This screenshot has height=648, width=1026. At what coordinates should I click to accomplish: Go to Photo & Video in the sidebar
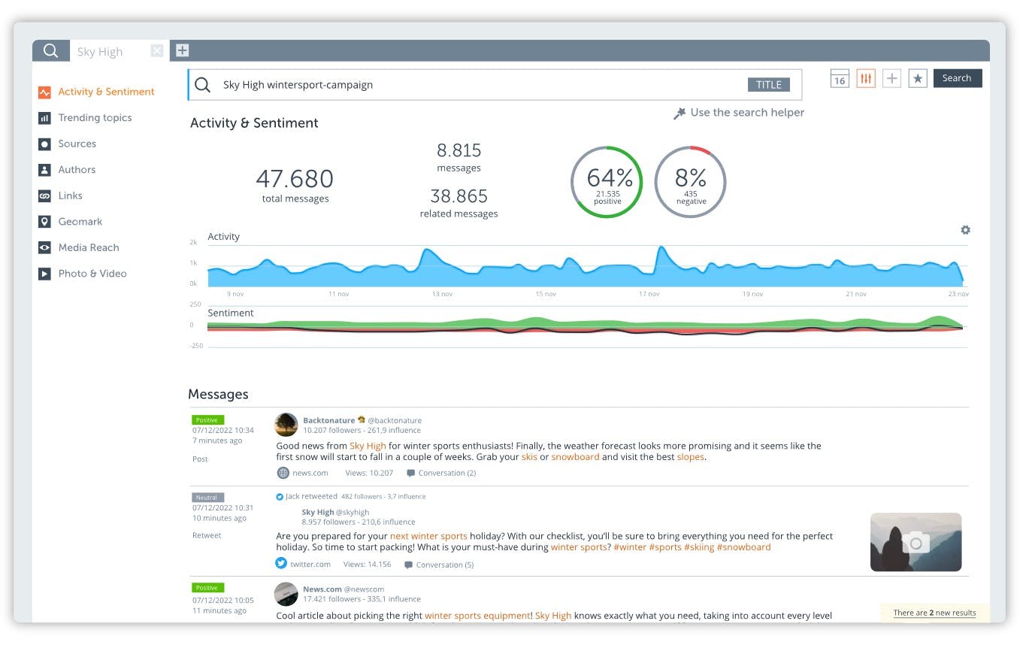[x=82, y=274]
